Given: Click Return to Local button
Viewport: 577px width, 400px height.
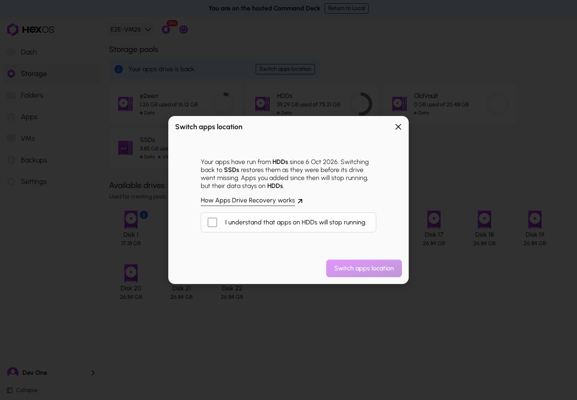Looking at the screenshot, I should 347,8.
